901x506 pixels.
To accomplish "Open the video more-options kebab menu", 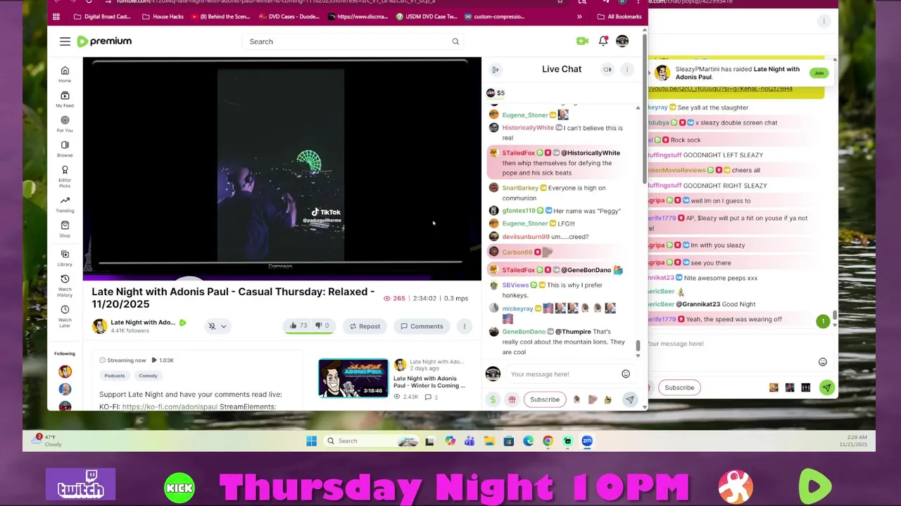I will [x=465, y=326].
